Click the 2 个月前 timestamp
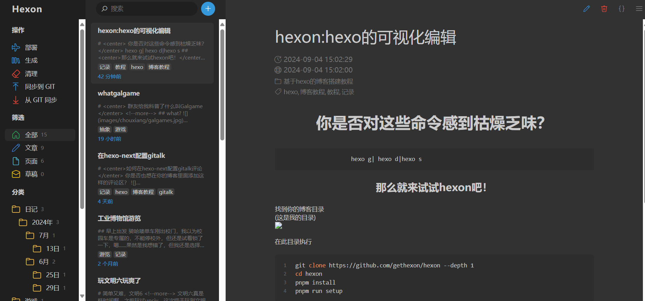 [x=108, y=264]
